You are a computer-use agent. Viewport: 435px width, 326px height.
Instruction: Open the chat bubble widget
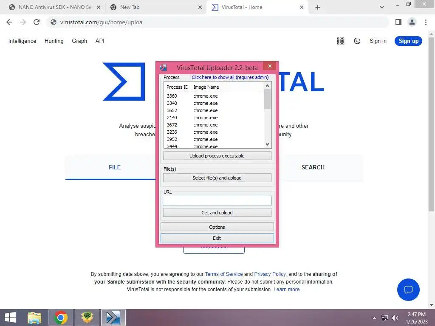pos(408,289)
